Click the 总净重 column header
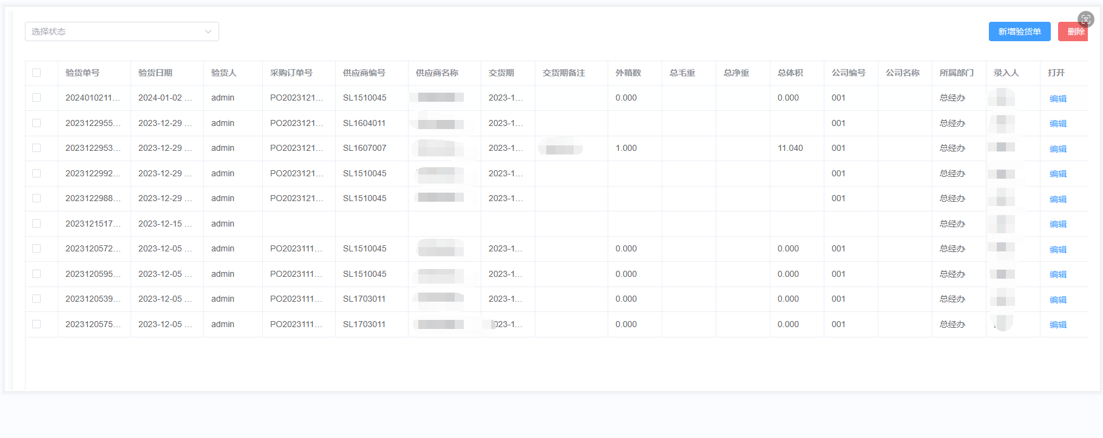Screen dimensions: 1103x438 pos(736,73)
